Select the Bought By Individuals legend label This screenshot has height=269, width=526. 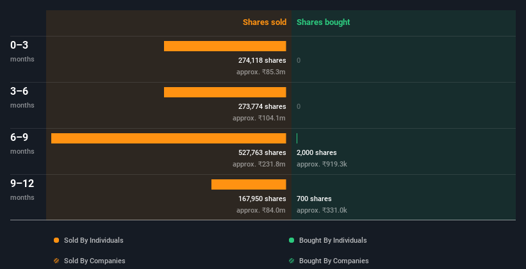point(333,240)
